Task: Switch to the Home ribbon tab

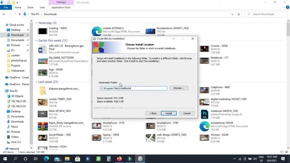Action: (x=18, y=7)
